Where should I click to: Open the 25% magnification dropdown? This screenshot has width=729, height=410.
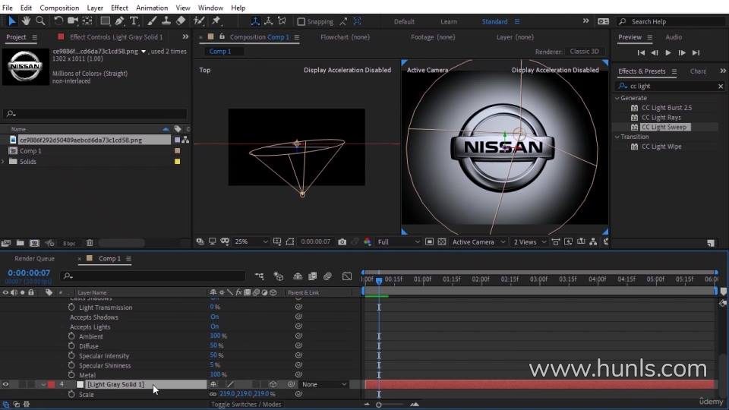(x=251, y=241)
